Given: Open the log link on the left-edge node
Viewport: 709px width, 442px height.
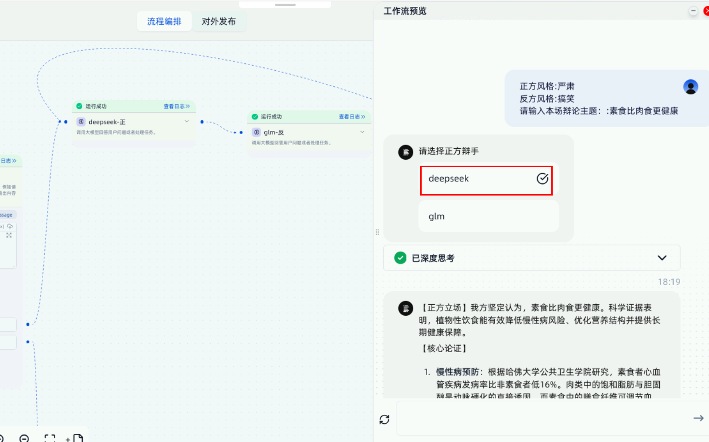Looking at the screenshot, I should point(9,161).
